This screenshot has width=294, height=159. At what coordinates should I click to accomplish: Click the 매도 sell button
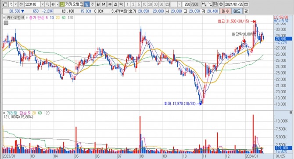(x=237, y=11)
